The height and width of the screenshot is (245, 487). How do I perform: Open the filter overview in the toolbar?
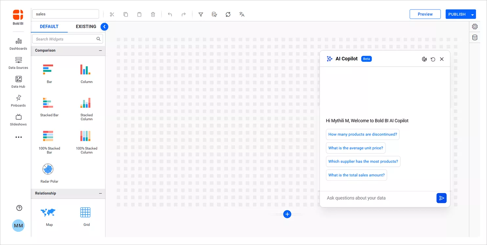pyautogui.click(x=201, y=14)
